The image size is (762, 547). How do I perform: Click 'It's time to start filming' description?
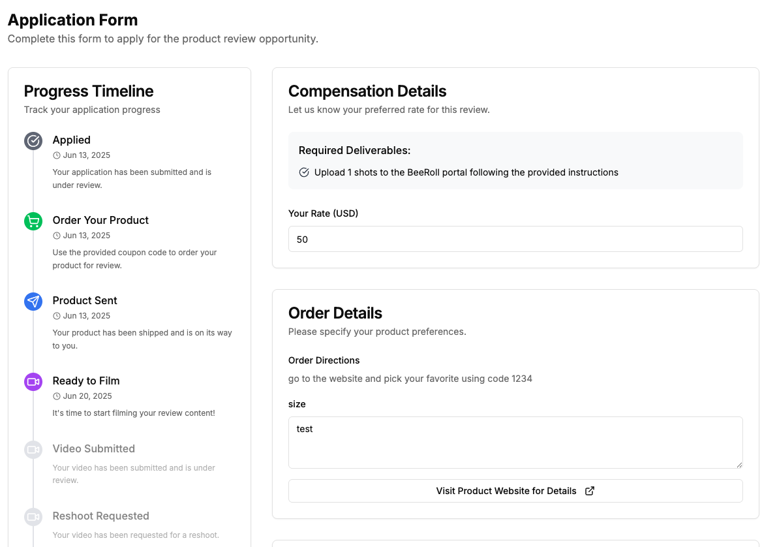click(x=134, y=413)
